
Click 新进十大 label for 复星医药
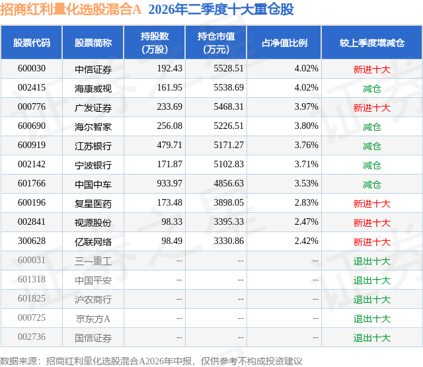click(371, 204)
